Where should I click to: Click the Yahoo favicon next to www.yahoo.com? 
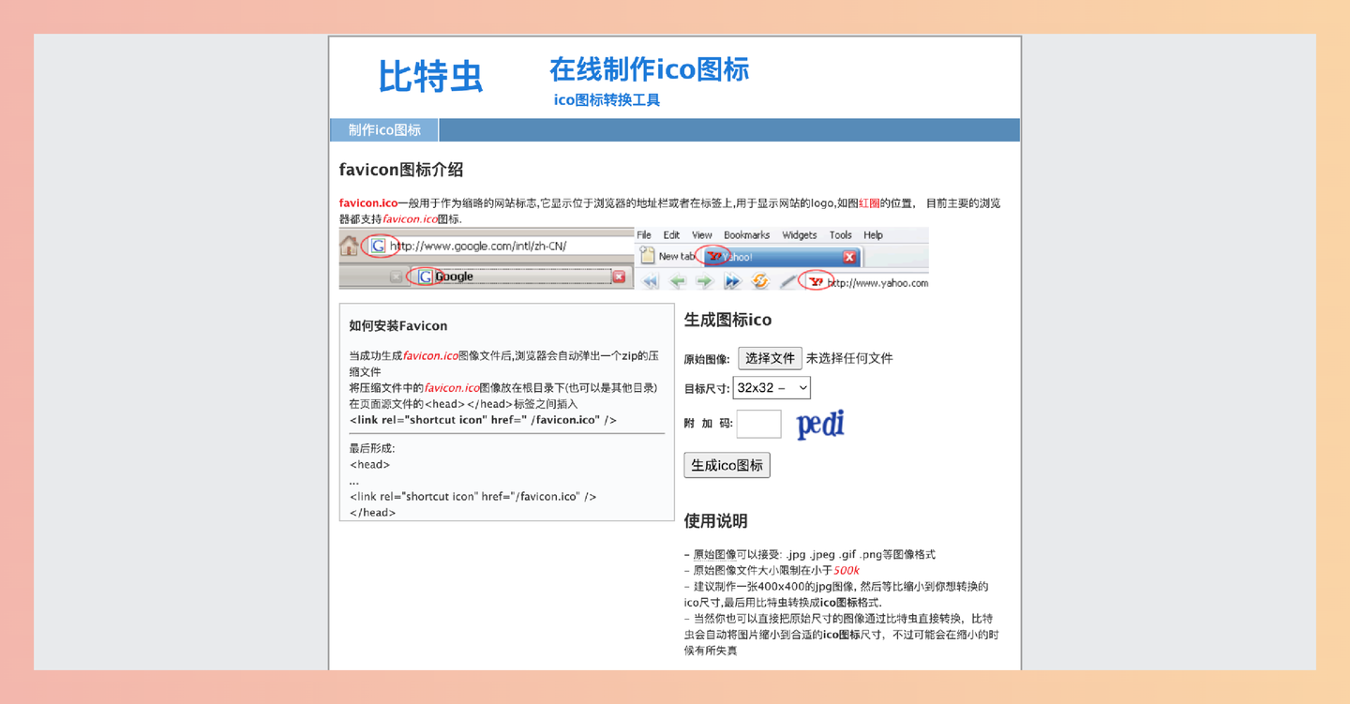[816, 279]
